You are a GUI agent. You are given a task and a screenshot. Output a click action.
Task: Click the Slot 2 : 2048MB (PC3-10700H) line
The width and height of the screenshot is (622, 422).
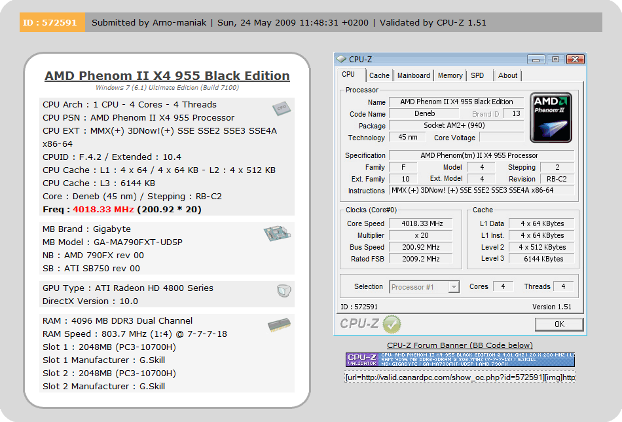click(109, 373)
